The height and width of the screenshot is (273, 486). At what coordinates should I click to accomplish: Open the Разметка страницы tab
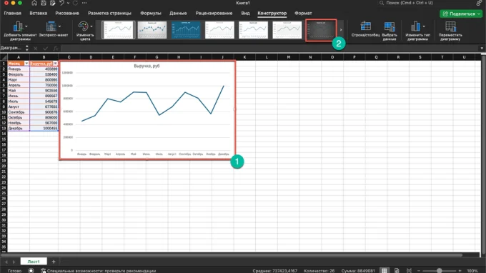point(110,14)
